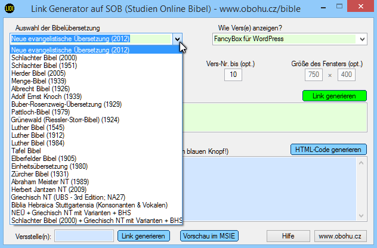This screenshot has width=377, height=248.
Task: Click HTML-Code generieren button
Action: [329, 150]
